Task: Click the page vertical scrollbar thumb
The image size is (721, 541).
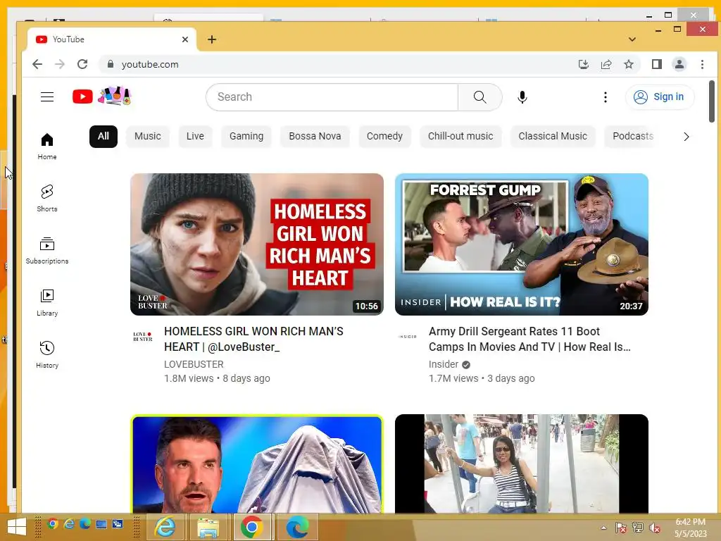Action: [x=711, y=101]
